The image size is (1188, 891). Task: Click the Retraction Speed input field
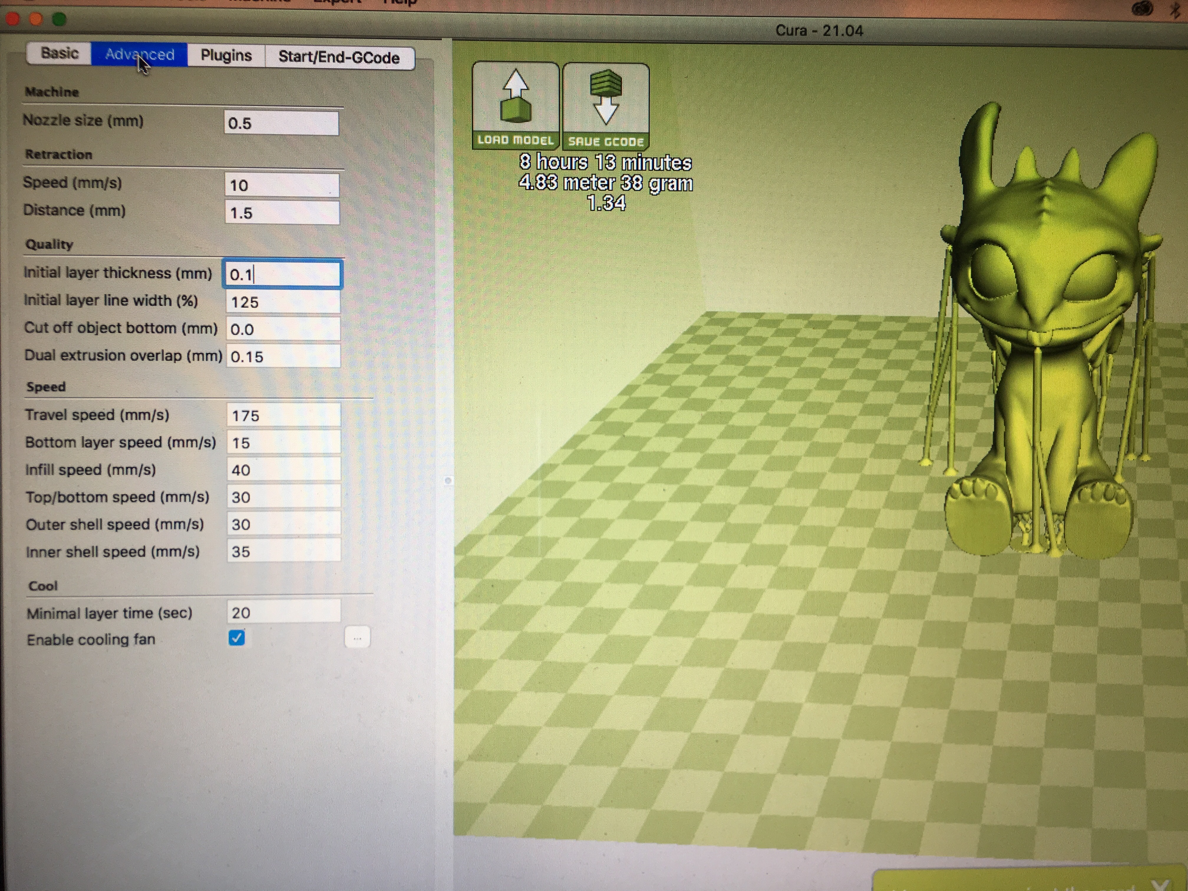(281, 185)
